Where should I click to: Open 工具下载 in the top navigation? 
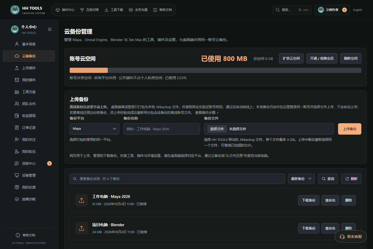click(x=114, y=10)
